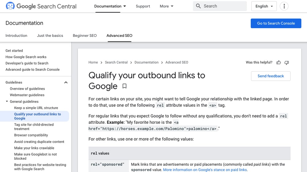Open Browser compatibility in sidebar
Image resolution: width=307 pixels, height=172 pixels.
(x=31, y=135)
